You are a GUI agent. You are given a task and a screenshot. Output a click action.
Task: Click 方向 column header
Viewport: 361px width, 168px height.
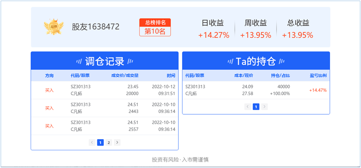pos(49,75)
